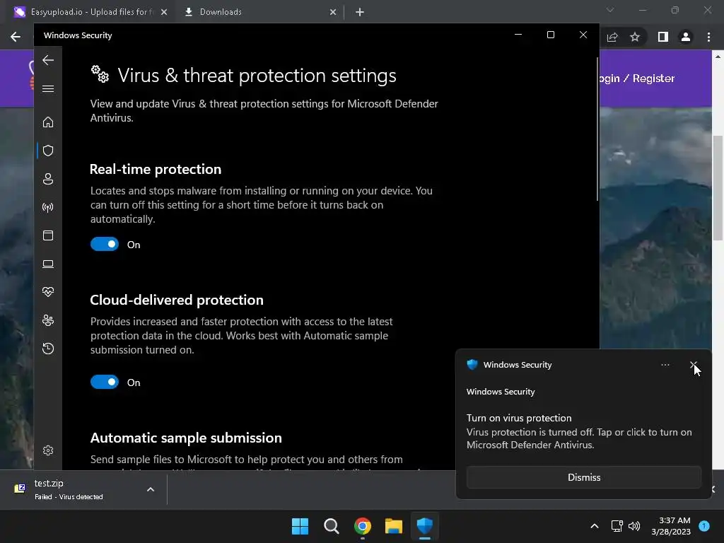Maximize the Windows Security window
Viewport: 724px width, 543px height.
pos(550,35)
